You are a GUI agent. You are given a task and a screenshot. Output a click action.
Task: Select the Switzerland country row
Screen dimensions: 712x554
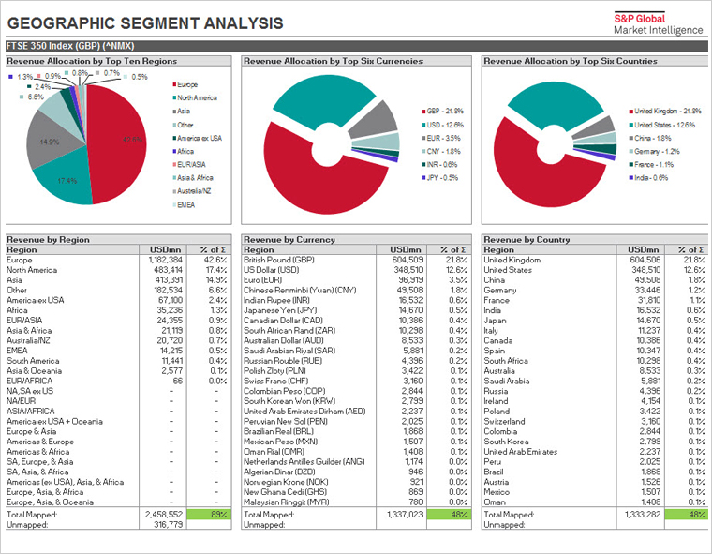[x=595, y=421]
